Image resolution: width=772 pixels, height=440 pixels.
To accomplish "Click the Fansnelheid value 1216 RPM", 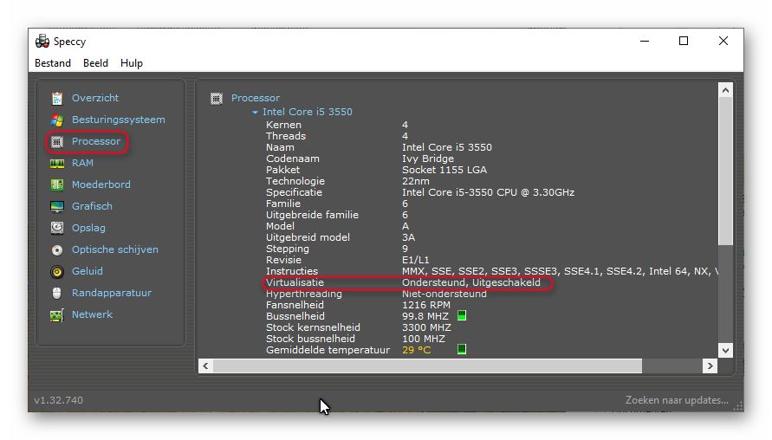I will [x=426, y=305].
